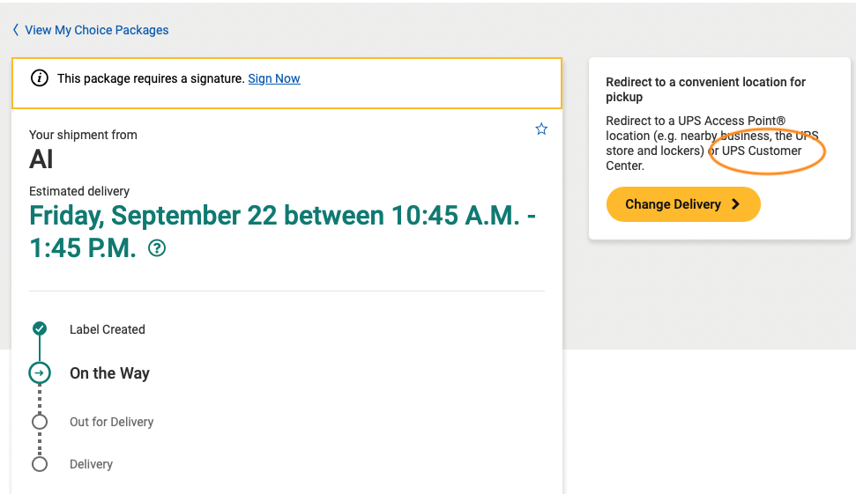Open the View My Choice Packages link
Viewport: 856px width, 494px height.
pyautogui.click(x=97, y=30)
